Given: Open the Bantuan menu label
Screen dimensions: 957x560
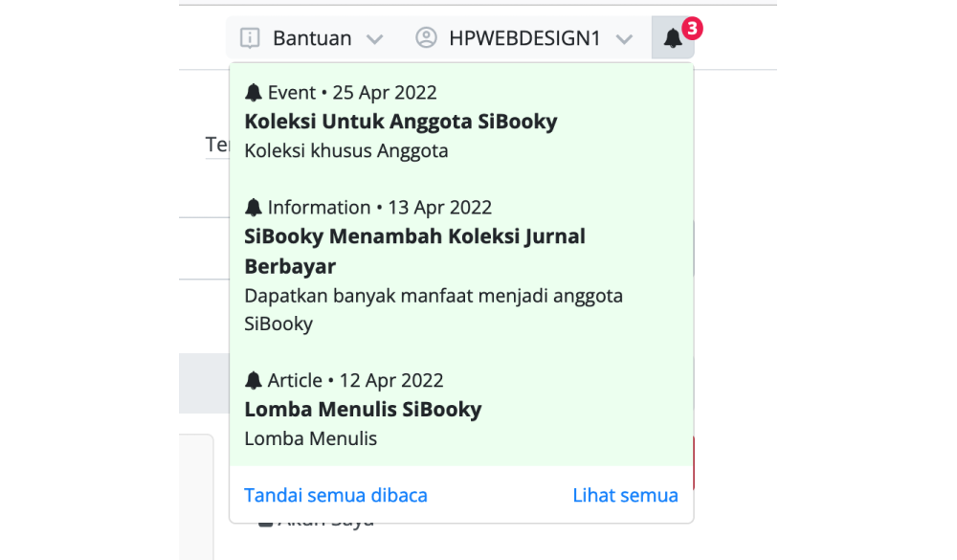Looking at the screenshot, I should (x=312, y=38).
